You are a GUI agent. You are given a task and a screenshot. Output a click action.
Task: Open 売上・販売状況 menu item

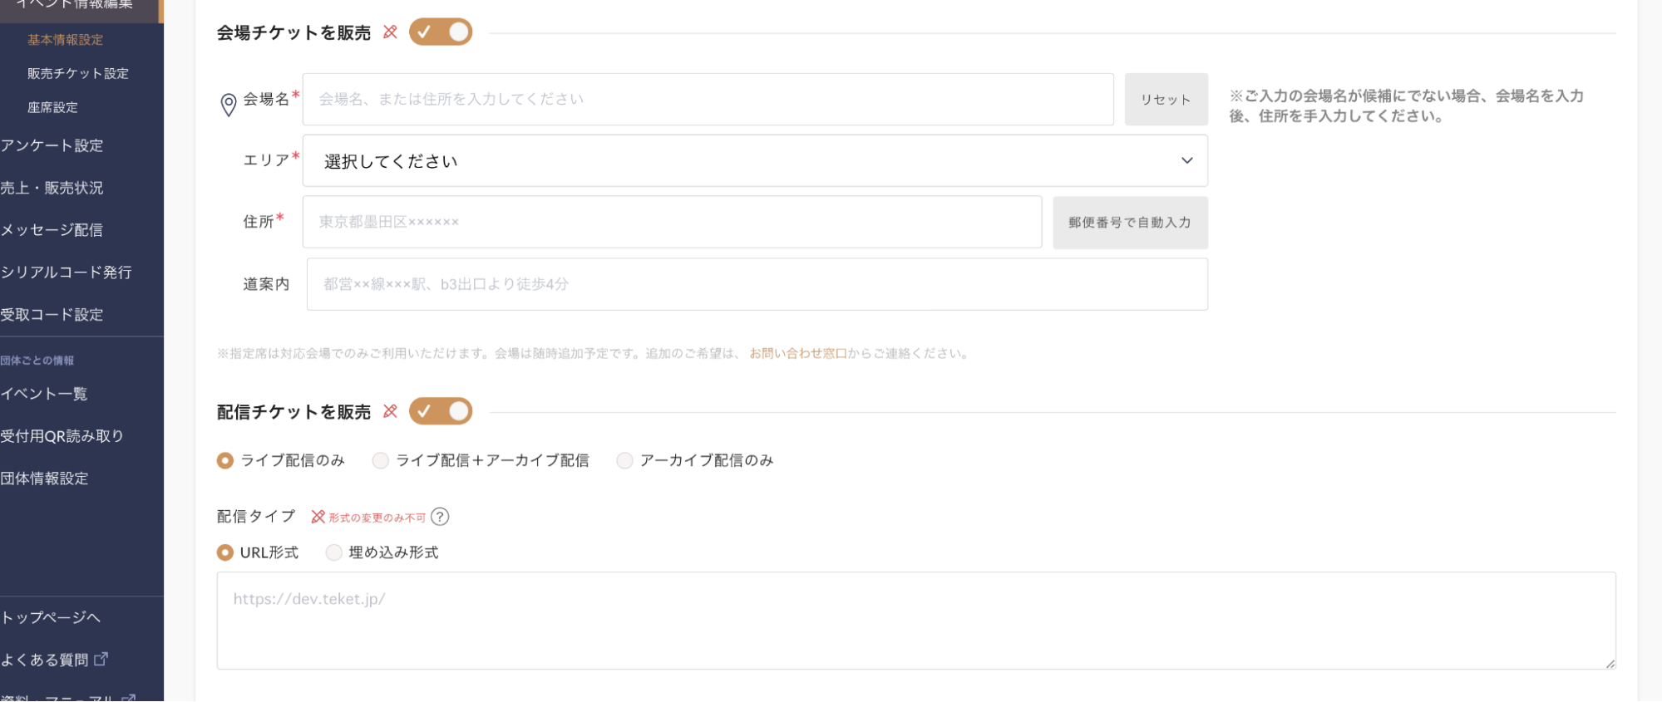[x=52, y=188]
